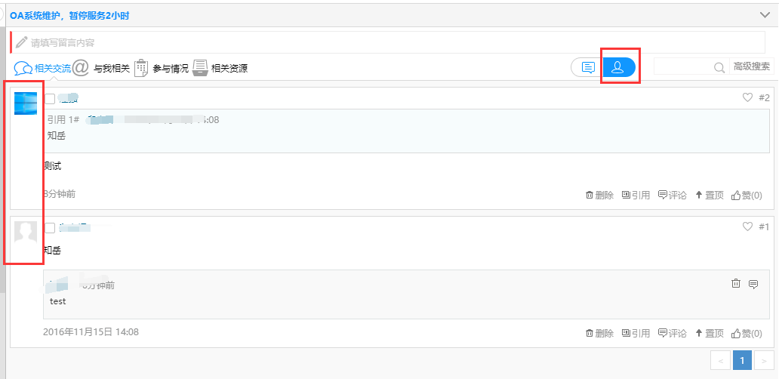Open the 相关交流 tab
Screen dimensions: 779x379
(x=43, y=68)
